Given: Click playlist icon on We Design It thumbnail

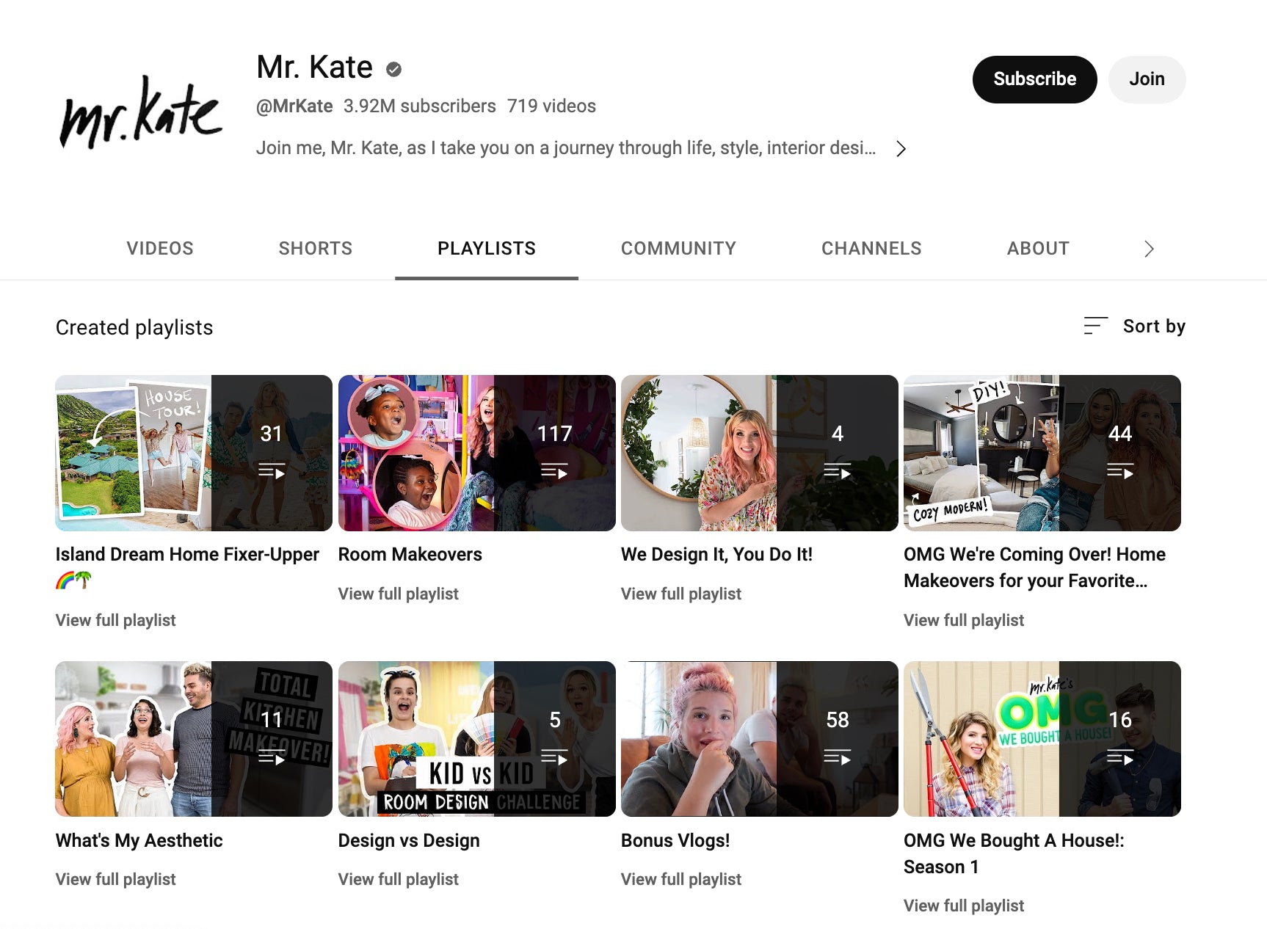Looking at the screenshot, I should click(x=837, y=471).
